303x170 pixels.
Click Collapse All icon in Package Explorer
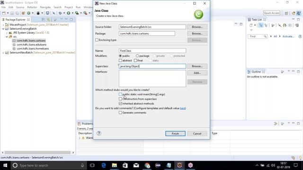[x=43, y=20]
